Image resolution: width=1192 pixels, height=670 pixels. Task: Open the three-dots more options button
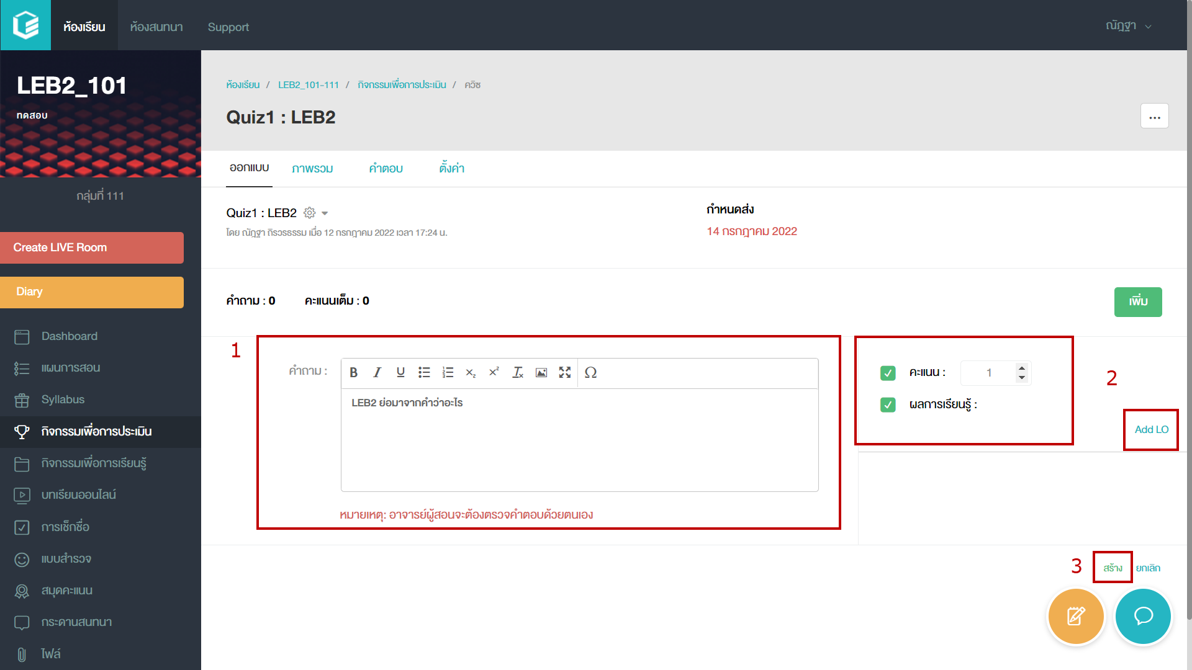pos(1154,116)
